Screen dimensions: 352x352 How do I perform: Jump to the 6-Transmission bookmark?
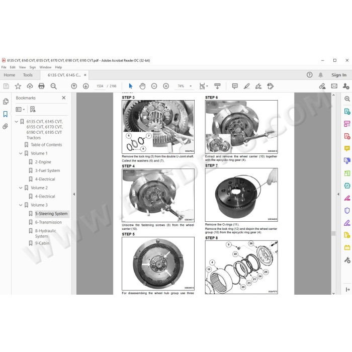48,222
